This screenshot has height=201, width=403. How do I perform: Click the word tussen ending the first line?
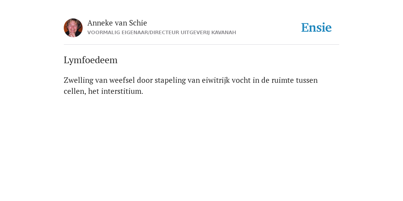(307, 80)
